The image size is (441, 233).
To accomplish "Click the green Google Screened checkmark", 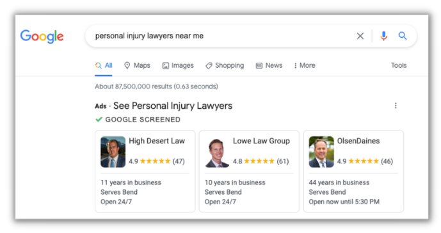I will click(x=99, y=119).
